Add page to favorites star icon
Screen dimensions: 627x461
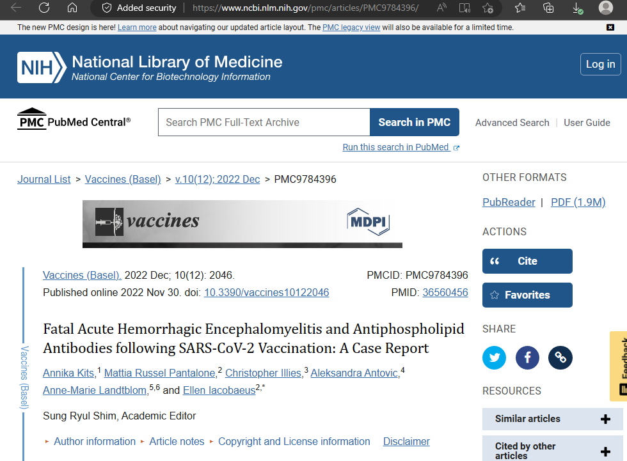488,8
